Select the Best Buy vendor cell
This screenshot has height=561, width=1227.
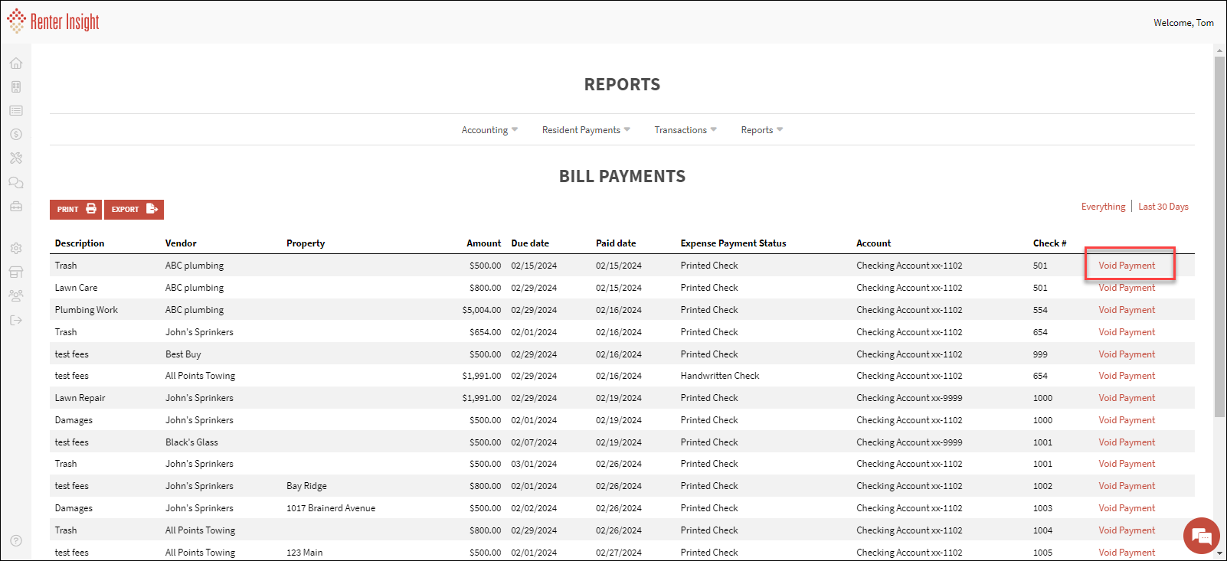click(x=183, y=354)
